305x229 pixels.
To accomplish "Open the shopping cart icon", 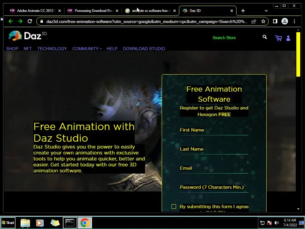I will pyautogui.click(x=278, y=38).
